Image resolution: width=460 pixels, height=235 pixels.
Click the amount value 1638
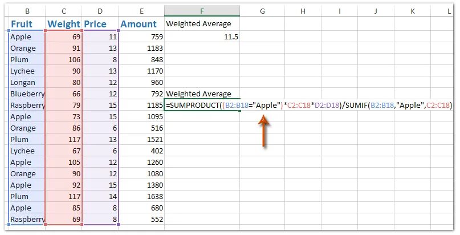141,197
